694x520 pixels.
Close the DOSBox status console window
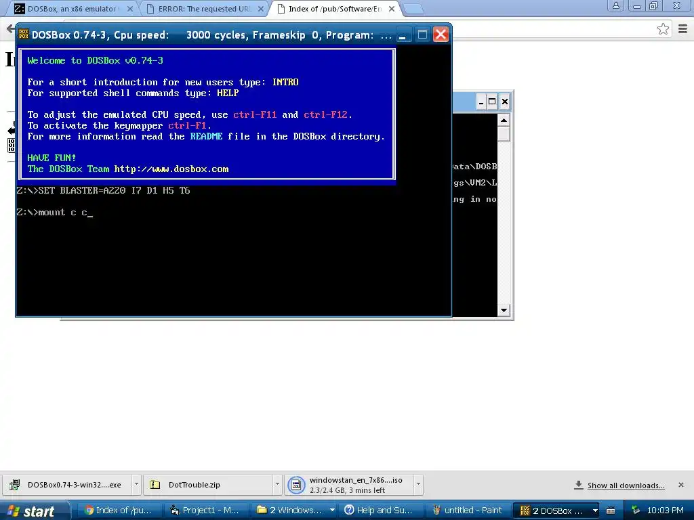(x=504, y=102)
